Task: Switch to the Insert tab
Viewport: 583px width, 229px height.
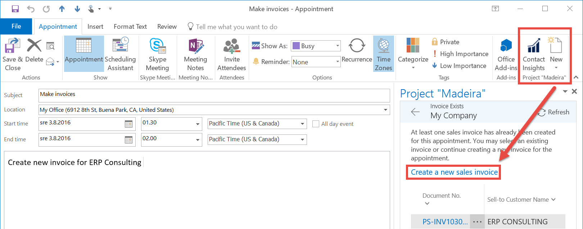Action: tap(95, 27)
